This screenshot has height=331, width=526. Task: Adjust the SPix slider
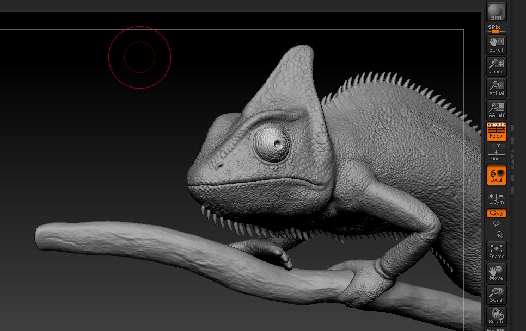496,28
